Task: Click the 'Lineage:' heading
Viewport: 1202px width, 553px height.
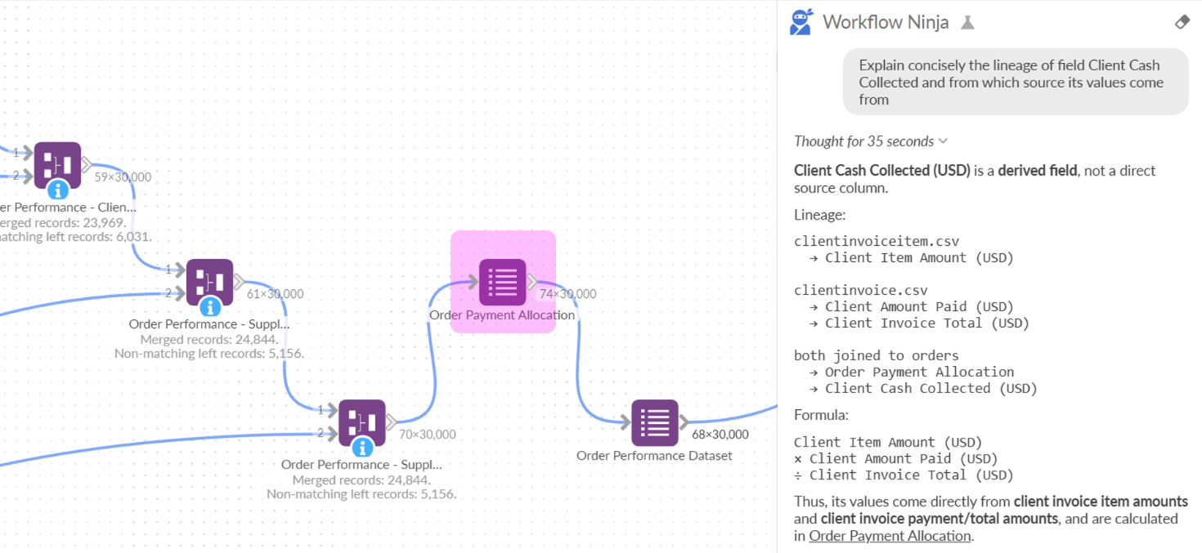Action: (820, 215)
